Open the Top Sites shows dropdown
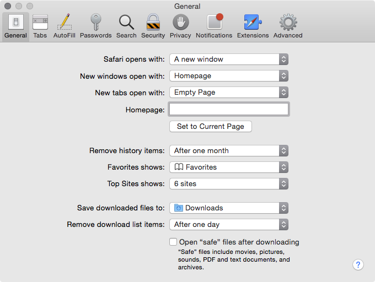The image size is (375, 282). point(229,183)
